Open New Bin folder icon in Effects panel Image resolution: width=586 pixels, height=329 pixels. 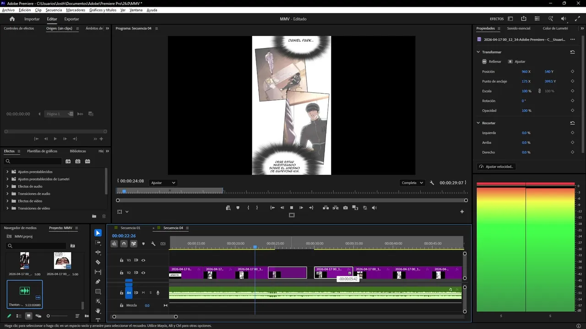click(94, 216)
